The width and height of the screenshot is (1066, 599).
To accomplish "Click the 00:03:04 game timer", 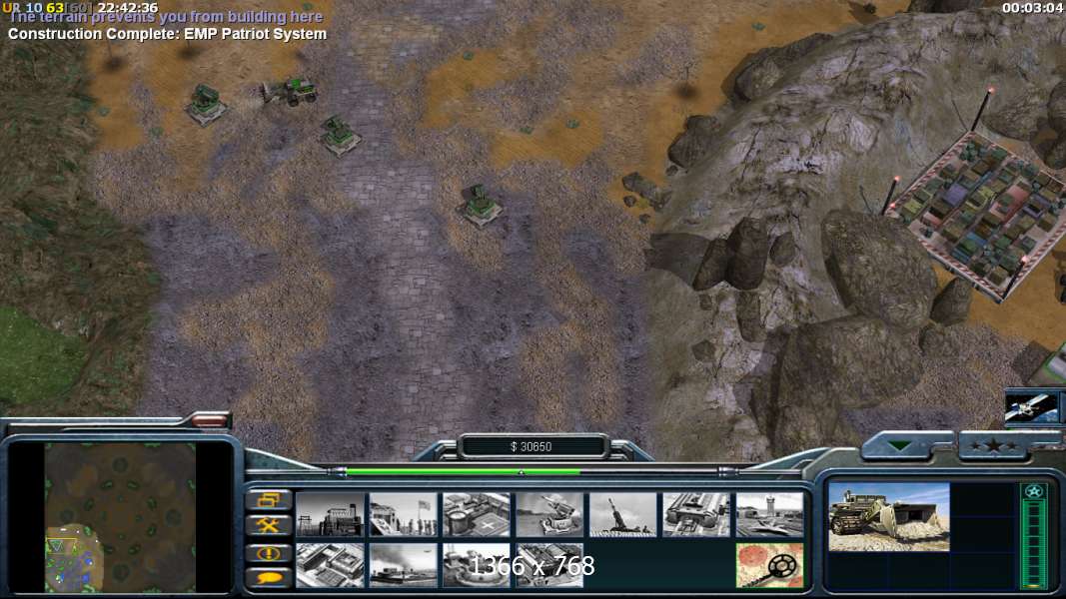I will tap(1031, 8).
